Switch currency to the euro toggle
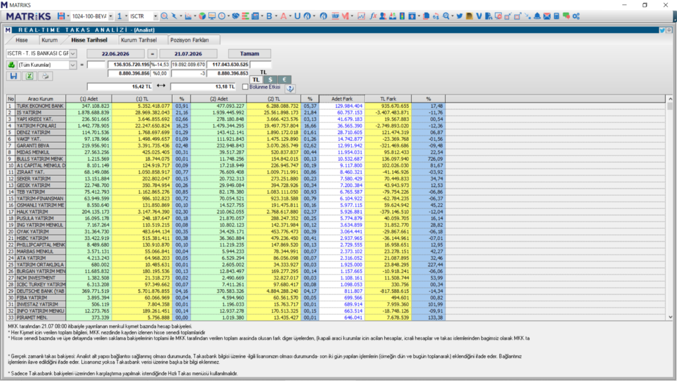The height and width of the screenshot is (381, 677). tap(284, 79)
